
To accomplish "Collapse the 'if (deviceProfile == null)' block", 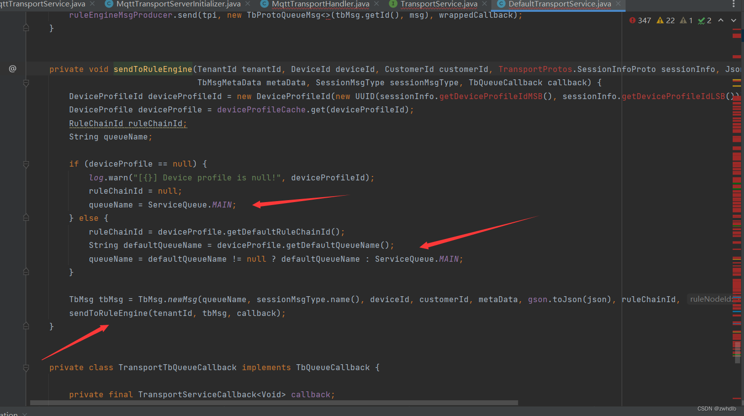I will click(26, 164).
